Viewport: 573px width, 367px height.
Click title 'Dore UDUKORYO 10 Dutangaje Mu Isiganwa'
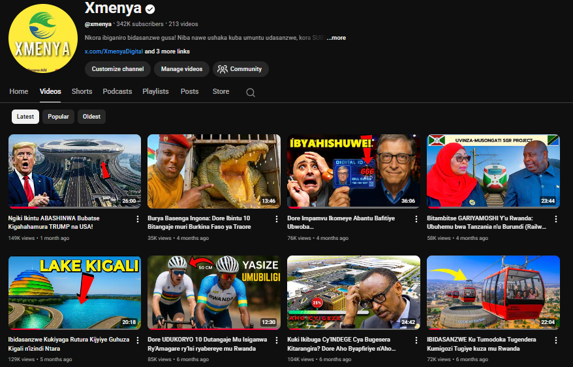pyautogui.click(x=207, y=344)
